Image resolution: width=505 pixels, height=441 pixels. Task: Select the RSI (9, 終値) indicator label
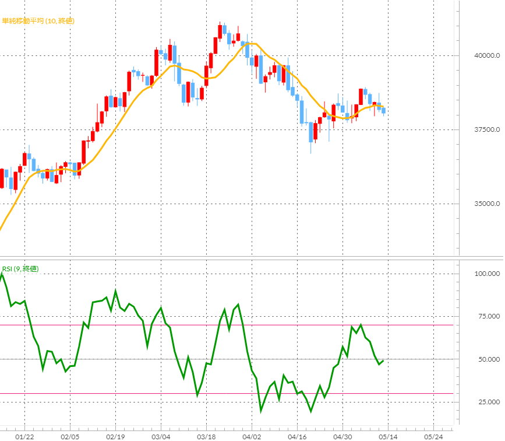click(x=20, y=269)
